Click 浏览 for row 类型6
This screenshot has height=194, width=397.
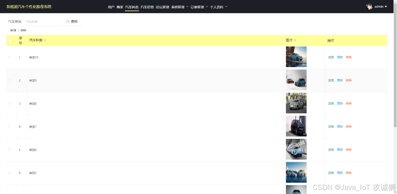click(331, 150)
